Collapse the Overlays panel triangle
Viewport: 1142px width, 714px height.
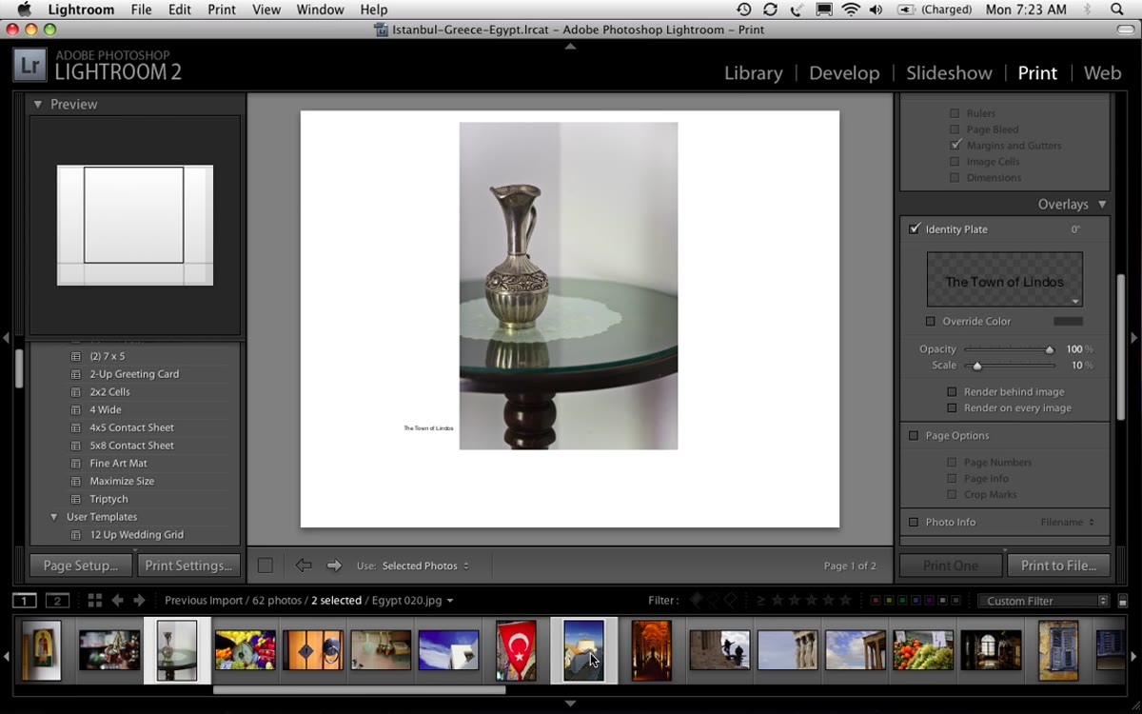pos(1102,205)
